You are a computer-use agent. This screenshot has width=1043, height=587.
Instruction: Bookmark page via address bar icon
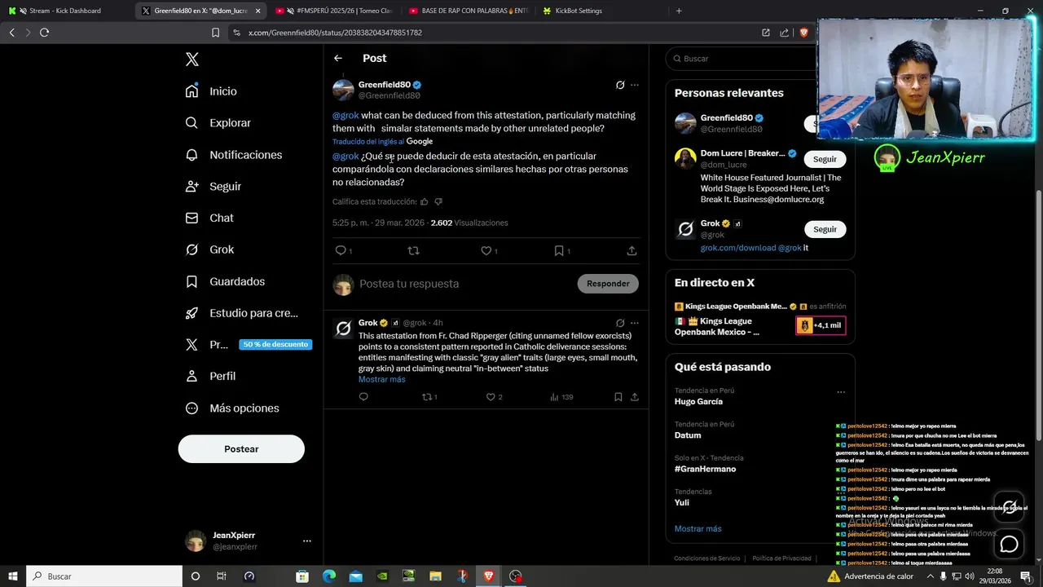(x=215, y=33)
